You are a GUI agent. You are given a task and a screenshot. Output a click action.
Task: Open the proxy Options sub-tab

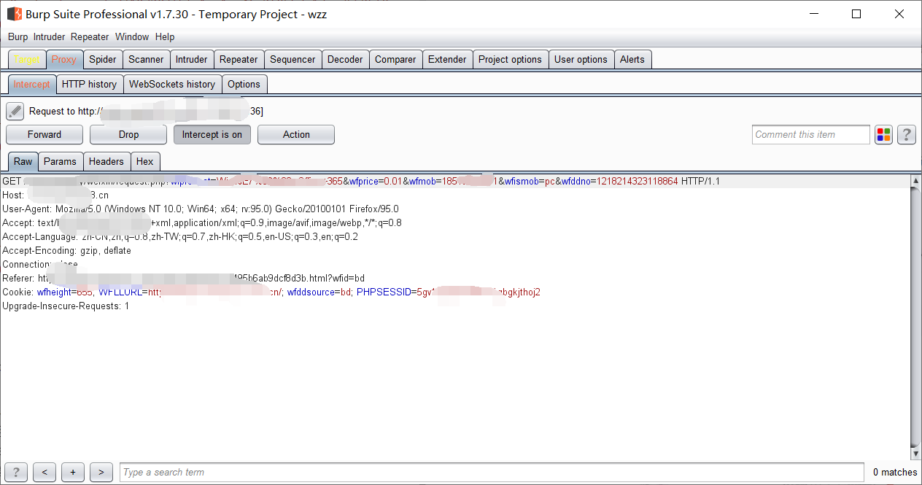pos(244,84)
